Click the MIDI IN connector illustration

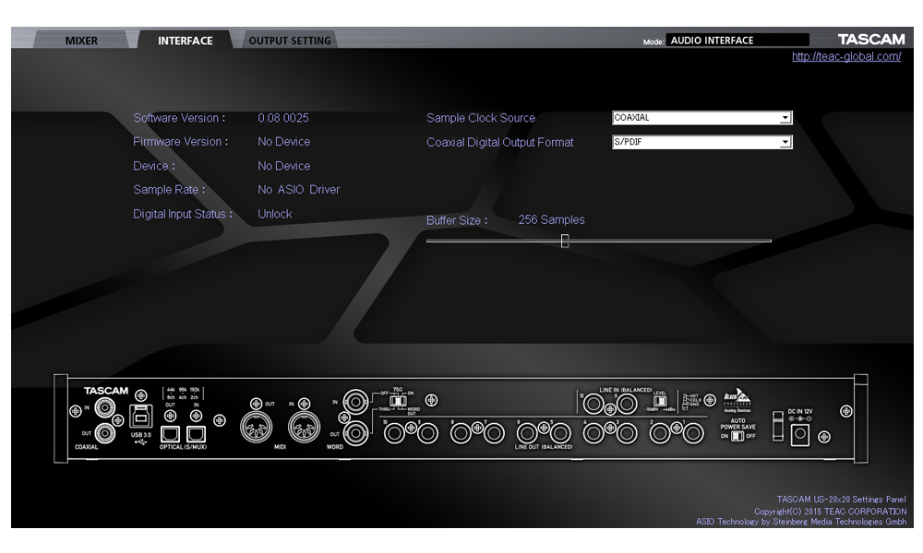pos(304,427)
